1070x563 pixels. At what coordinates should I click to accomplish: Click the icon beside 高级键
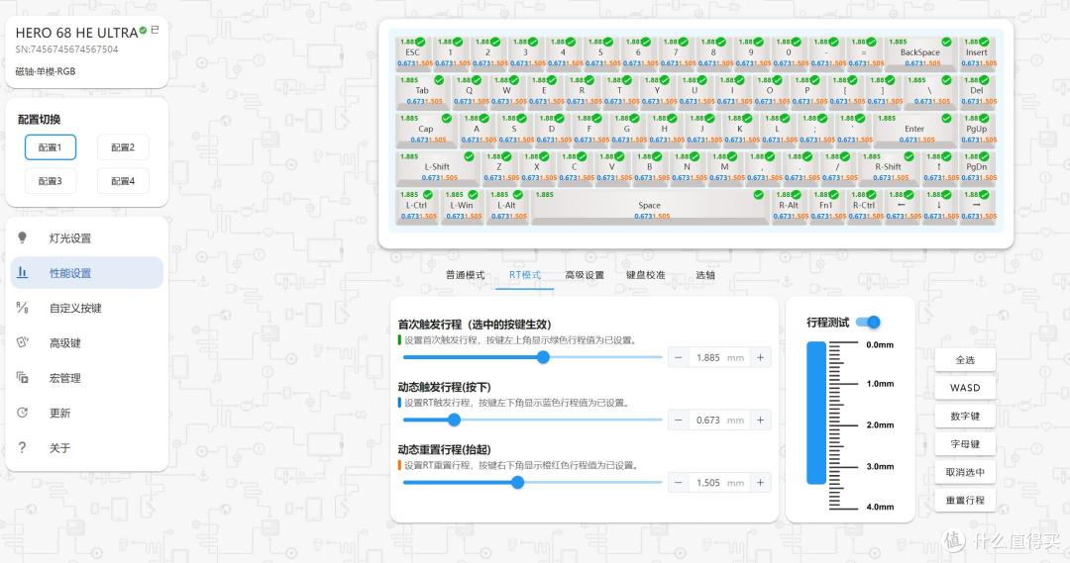(x=22, y=342)
